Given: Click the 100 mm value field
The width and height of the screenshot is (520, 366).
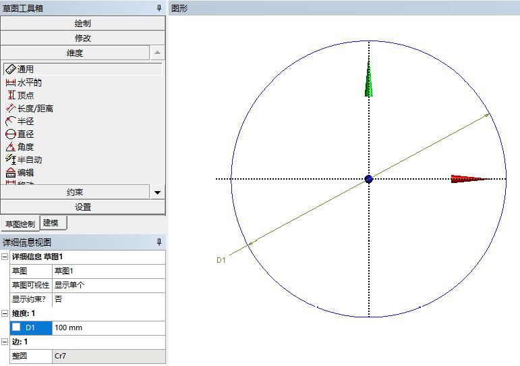Looking at the screenshot, I should [108, 328].
